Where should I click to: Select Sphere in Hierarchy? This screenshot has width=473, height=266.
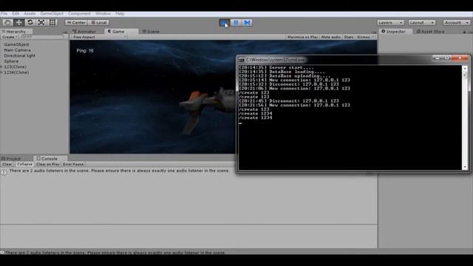click(x=11, y=61)
